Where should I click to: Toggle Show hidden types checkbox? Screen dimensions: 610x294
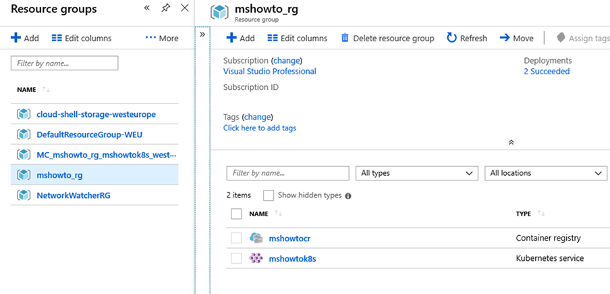tap(269, 195)
